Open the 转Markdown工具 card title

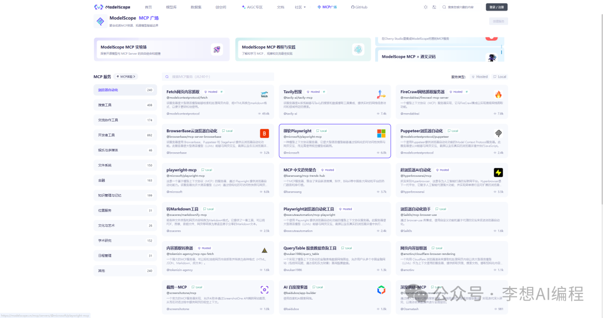click(182, 209)
